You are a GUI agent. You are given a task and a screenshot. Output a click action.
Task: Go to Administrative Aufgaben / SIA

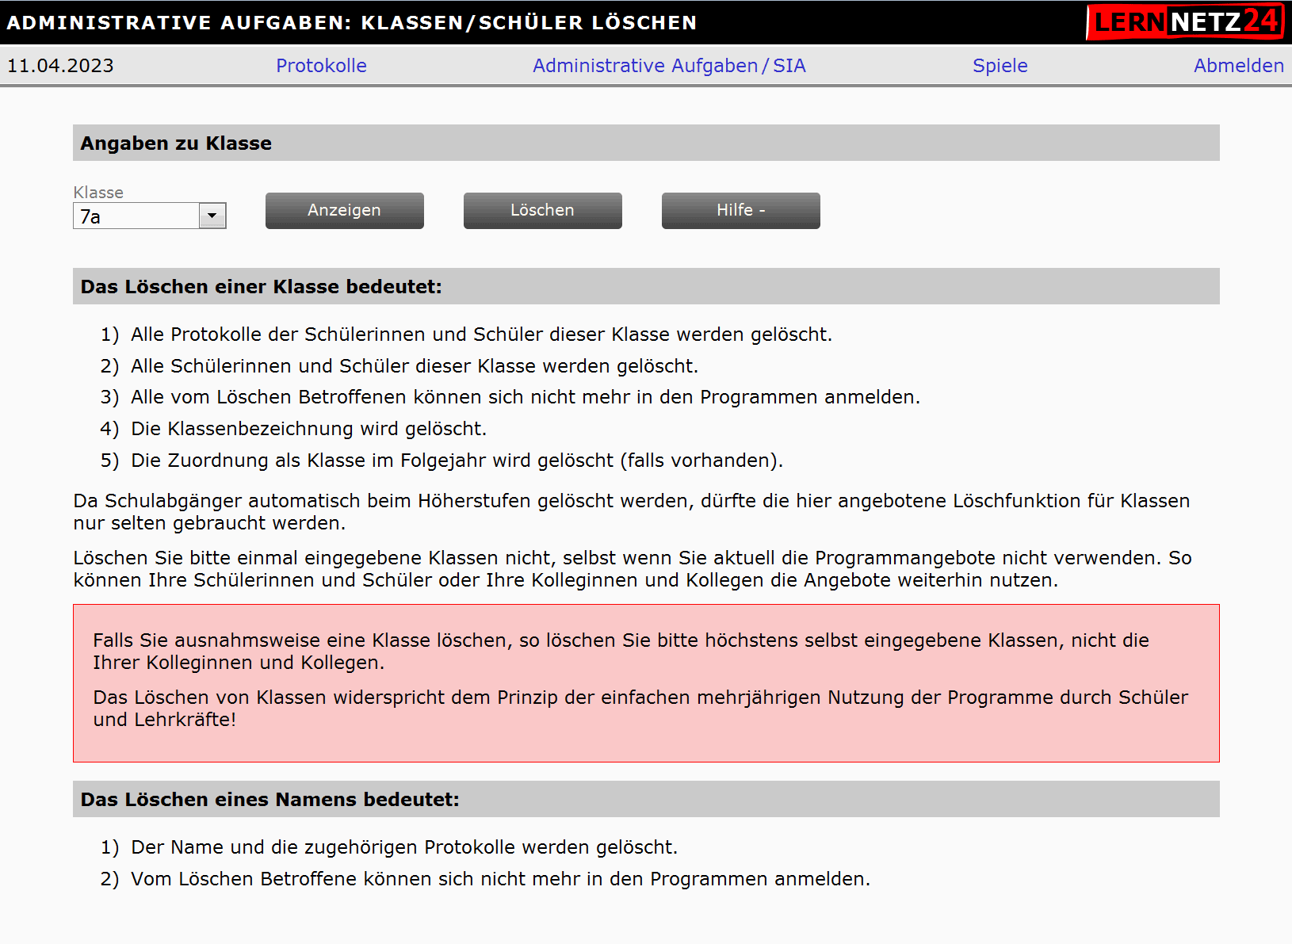click(669, 66)
